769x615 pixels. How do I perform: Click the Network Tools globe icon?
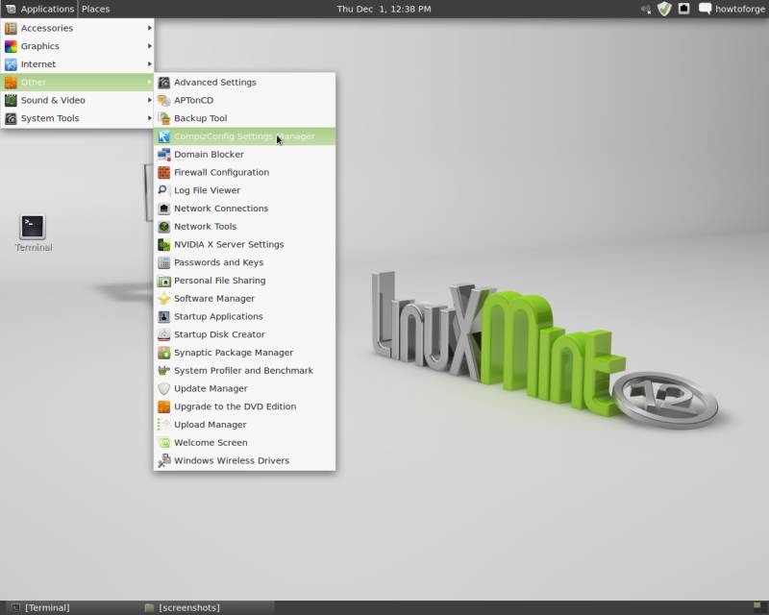(163, 227)
